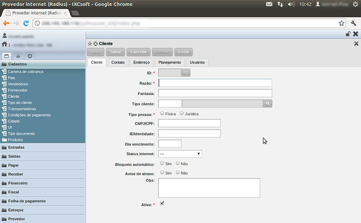Click the Cancelar button
This screenshot has width=361, height=223.
(x=139, y=52)
